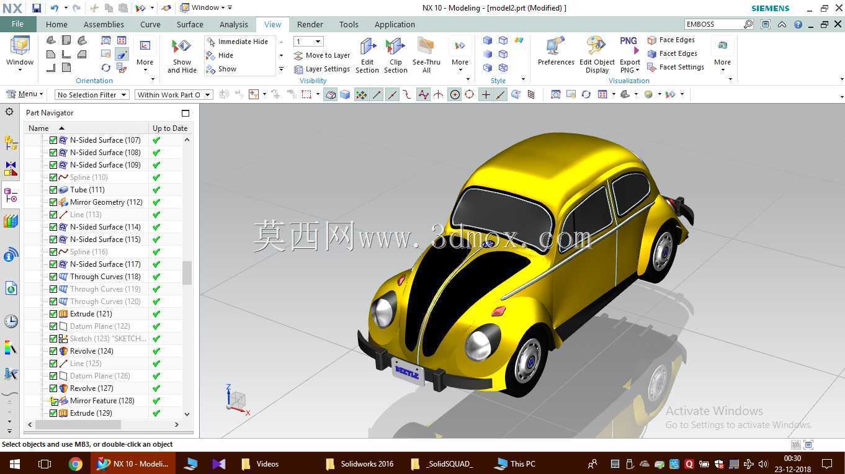
Task: Select the Shaded with Edges style cube
Action: click(x=488, y=40)
